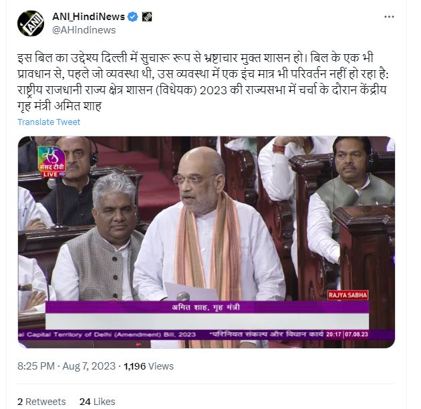Screen dimensions: 421x409
Task: Click the Hindi tweet text body
Action: click(x=202, y=82)
